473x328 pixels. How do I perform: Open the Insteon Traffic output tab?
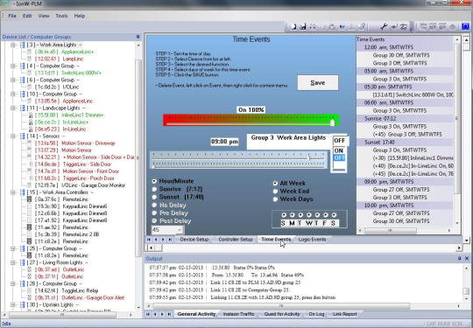(x=238, y=314)
